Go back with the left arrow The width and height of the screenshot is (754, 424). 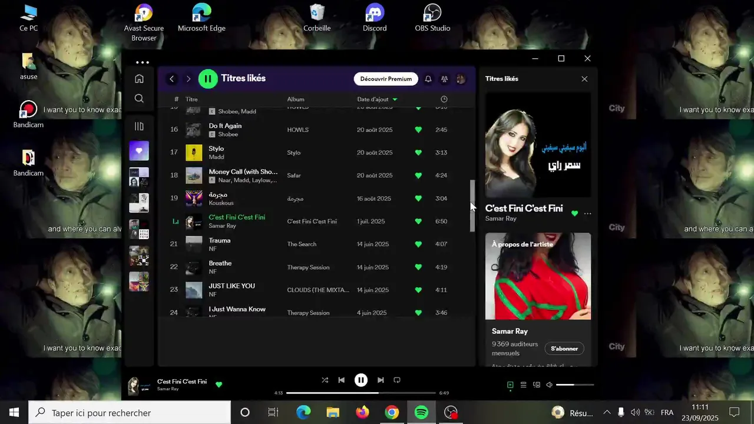tap(172, 78)
